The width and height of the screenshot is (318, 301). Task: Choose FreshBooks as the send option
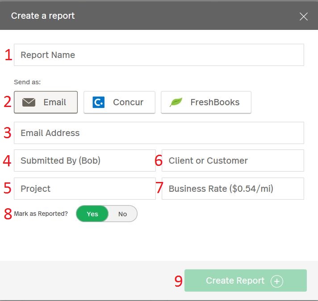[x=206, y=102]
